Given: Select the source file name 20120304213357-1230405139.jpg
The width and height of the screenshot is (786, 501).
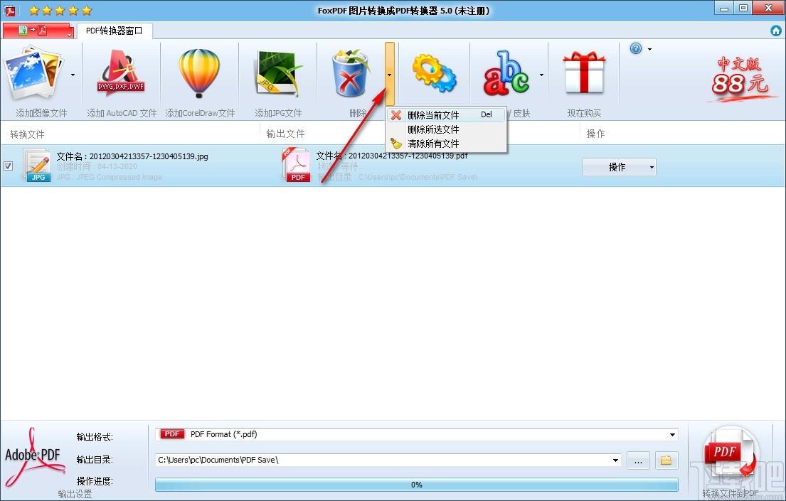Looking at the screenshot, I should 149,156.
